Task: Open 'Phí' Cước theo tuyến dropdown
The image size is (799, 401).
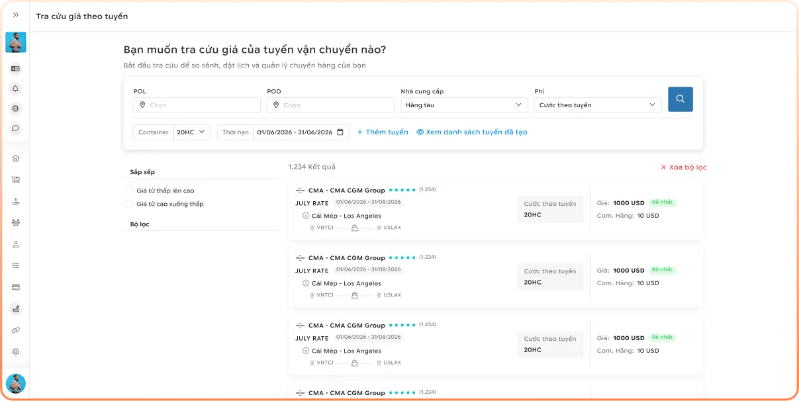Action: 598,105
